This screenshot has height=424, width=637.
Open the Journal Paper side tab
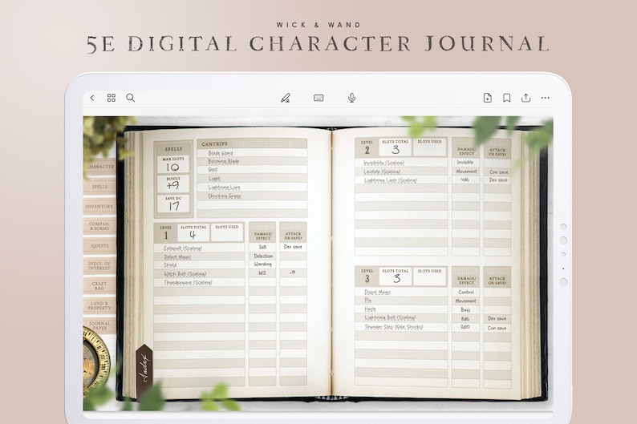[x=100, y=325]
